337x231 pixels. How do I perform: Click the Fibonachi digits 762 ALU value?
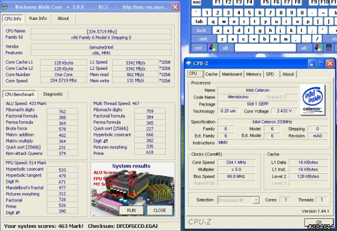click(x=62, y=111)
